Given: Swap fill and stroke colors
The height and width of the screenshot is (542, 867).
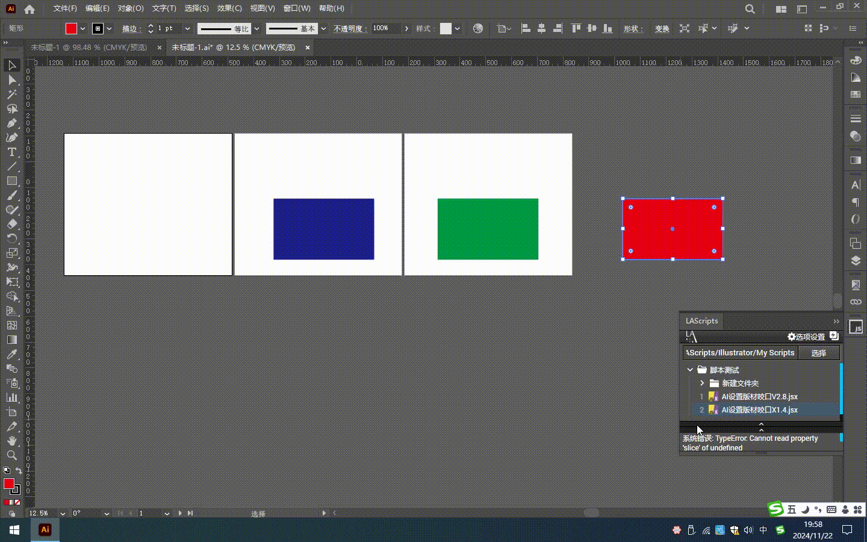Looking at the screenshot, I should coord(19,470).
